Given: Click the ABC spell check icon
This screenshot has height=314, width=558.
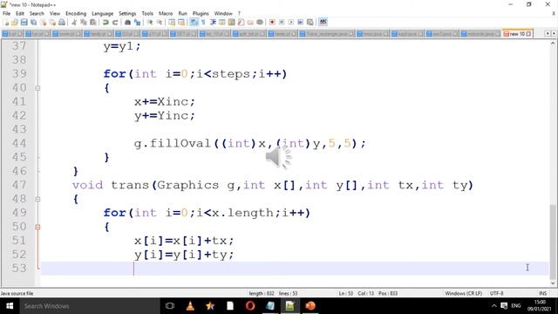Looking at the screenshot, I should (323, 23).
